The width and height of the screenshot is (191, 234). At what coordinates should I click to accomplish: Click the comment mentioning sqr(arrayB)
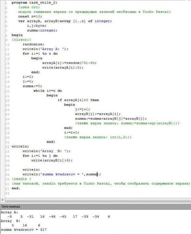point(127,123)
